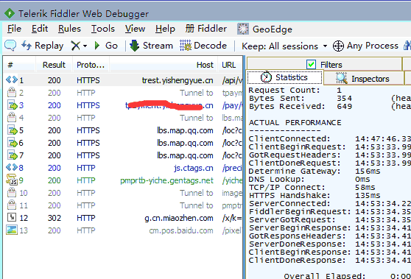Switch to the Statistics tab
Image resolution: width=411 pixels, height=279 pixels.
[284, 77]
